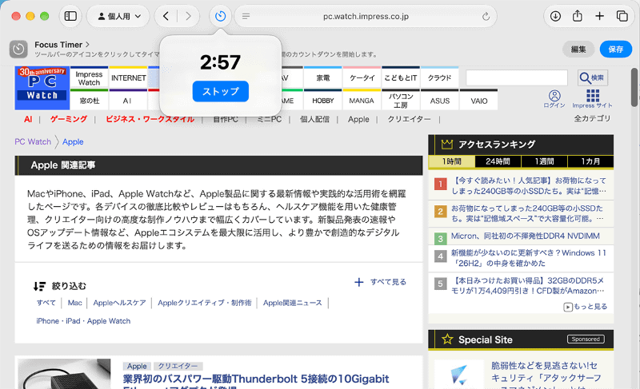Select the 1カ月 ranking tab

[590, 161]
